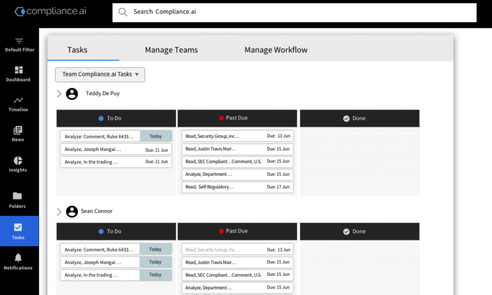Image resolution: width=492 pixels, height=295 pixels.
Task: Expand Teddy De Puy's task section chevron
Action: 59,94
